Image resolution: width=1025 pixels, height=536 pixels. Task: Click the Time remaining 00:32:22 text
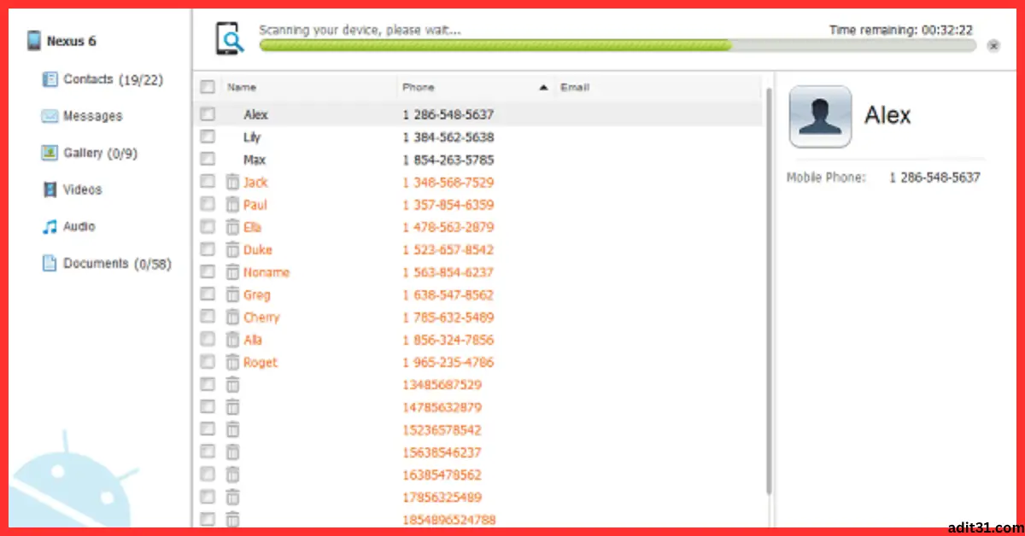(901, 30)
